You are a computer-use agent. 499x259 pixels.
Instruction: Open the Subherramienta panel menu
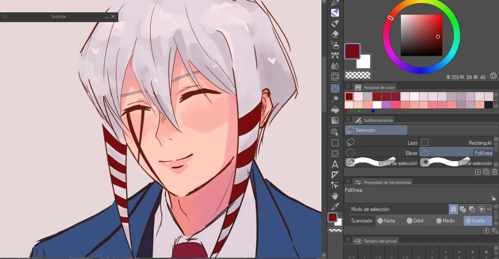coord(348,119)
